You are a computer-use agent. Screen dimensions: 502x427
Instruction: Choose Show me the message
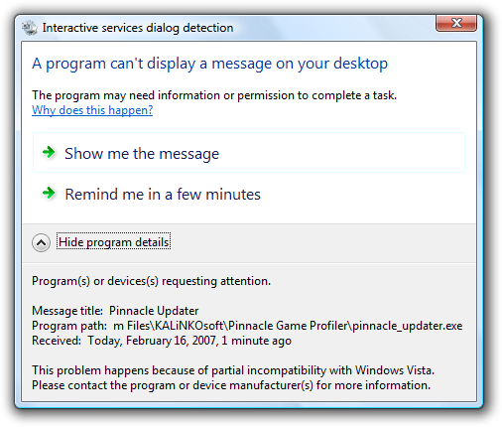tap(249, 153)
